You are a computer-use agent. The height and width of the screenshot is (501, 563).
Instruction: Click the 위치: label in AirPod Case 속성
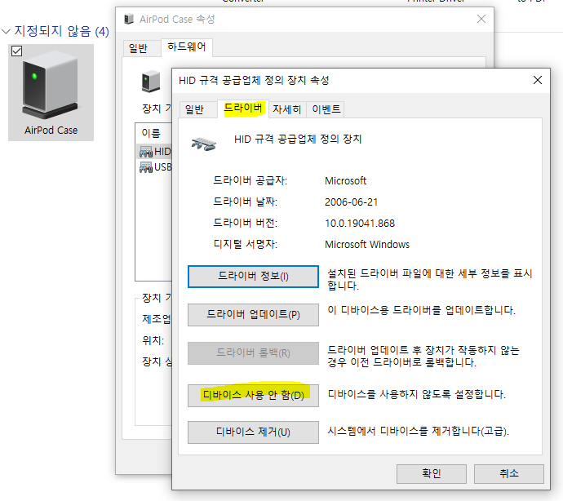pos(153,340)
